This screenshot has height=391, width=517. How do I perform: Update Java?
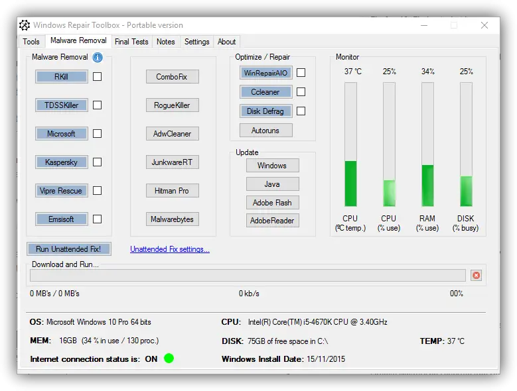coord(273,184)
